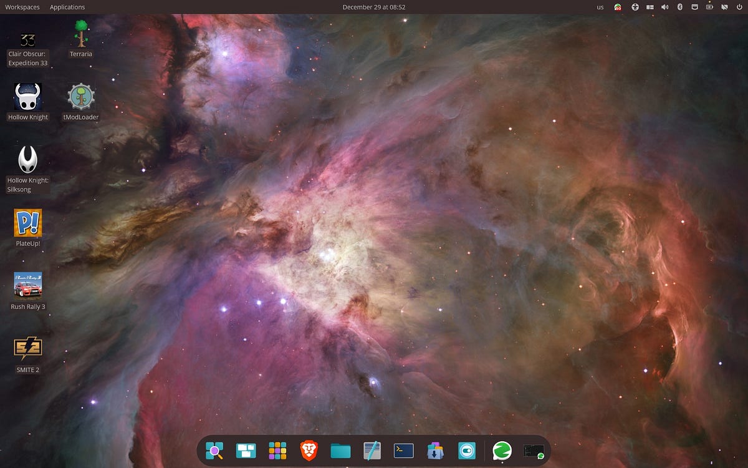Image resolution: width=748 pixels, height=468 pixels.
Task: Expand the power button menu
Action: coord(739,7)
